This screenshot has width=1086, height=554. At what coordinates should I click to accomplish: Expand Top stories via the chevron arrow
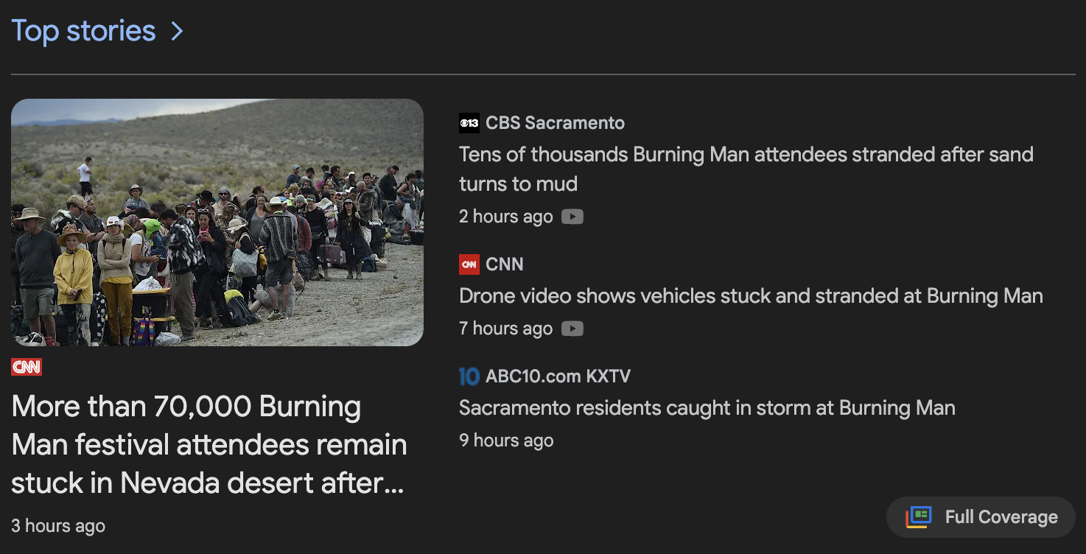coord(177,31)
